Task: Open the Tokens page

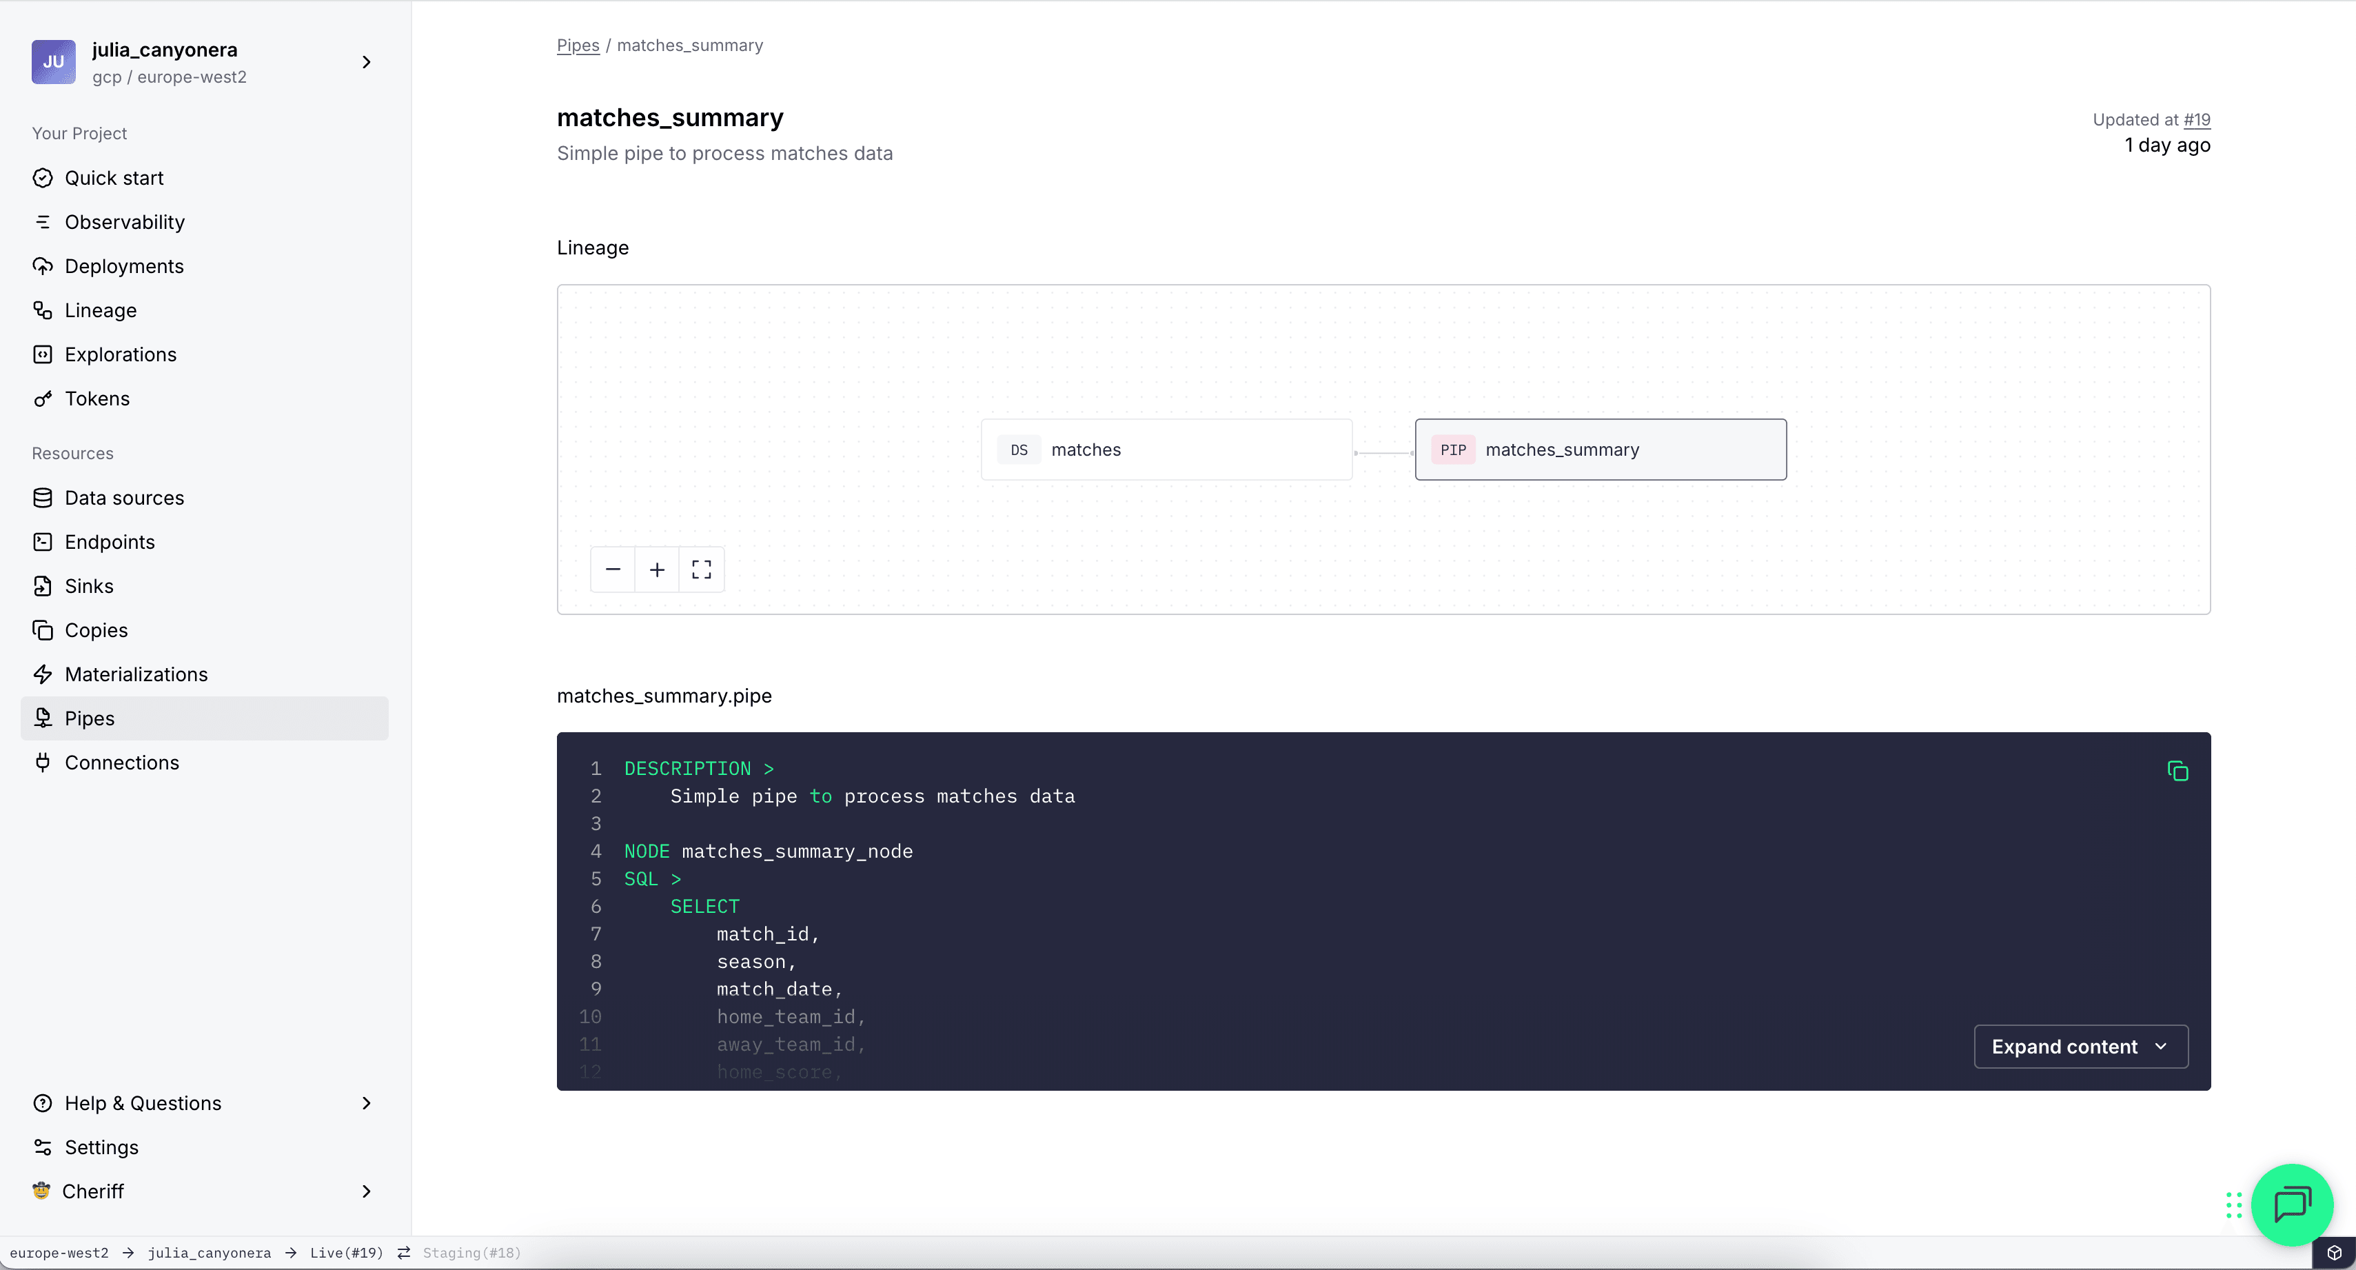Action: (97, 399)
